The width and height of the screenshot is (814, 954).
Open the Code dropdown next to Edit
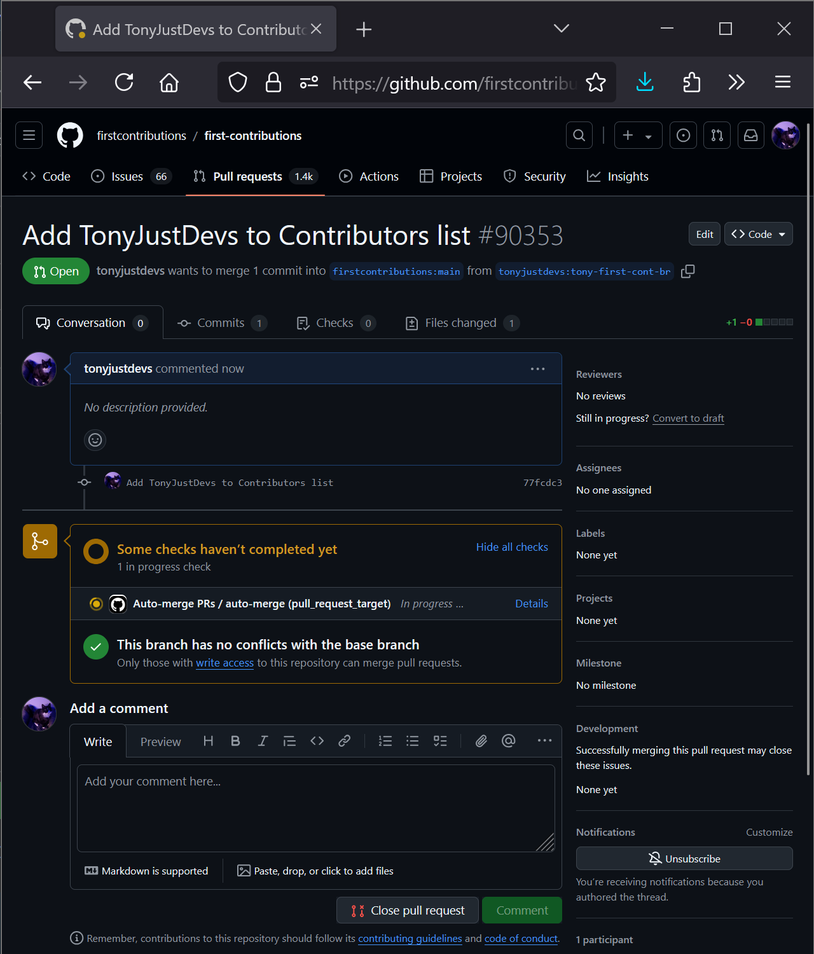(x=759, y=234)
